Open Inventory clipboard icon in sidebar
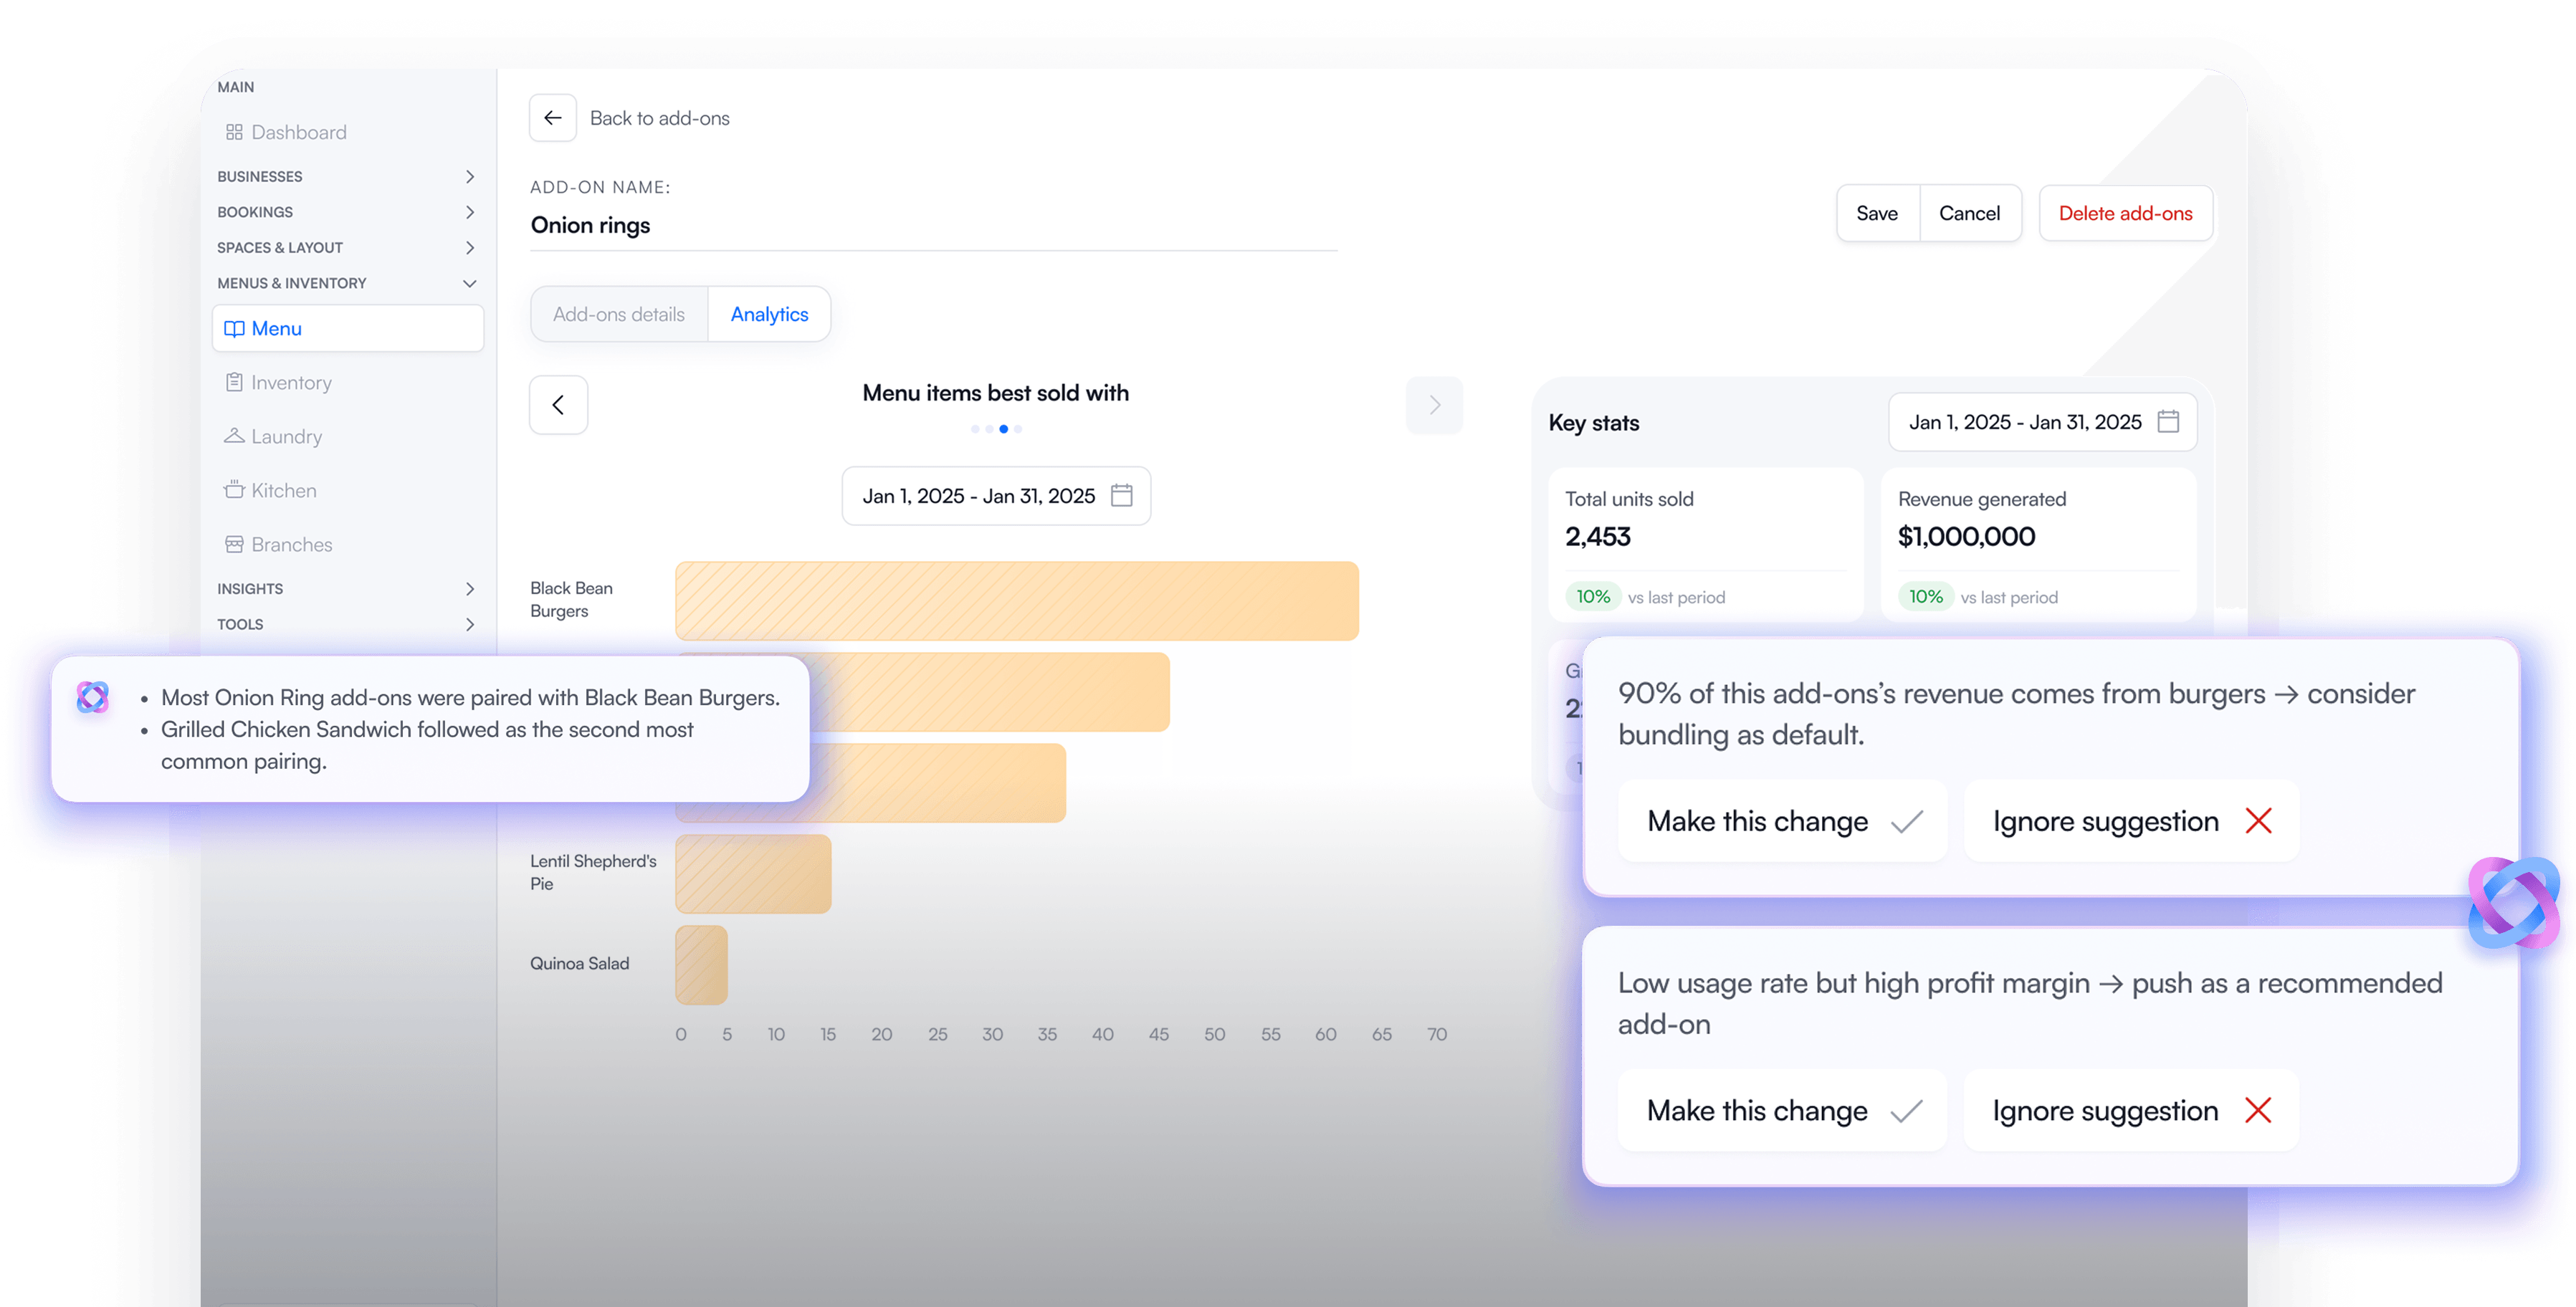 click(x=234, y=382)
